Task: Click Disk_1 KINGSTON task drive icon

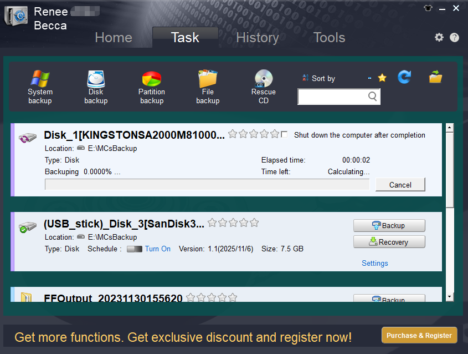Action: pos(28,138)
